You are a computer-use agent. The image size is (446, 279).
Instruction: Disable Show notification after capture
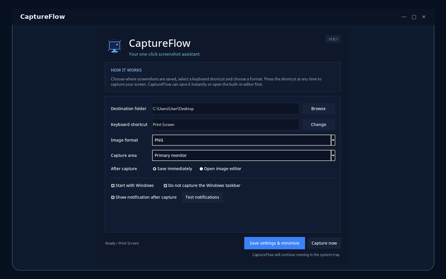144,197
